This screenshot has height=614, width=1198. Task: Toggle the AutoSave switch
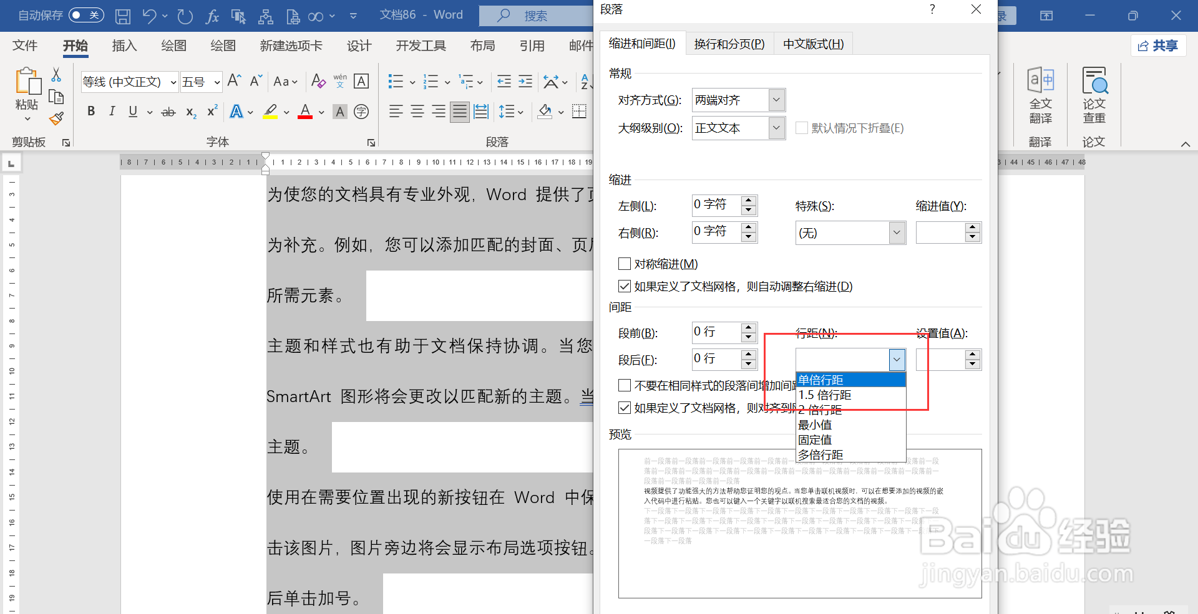(x=85, y=15)
